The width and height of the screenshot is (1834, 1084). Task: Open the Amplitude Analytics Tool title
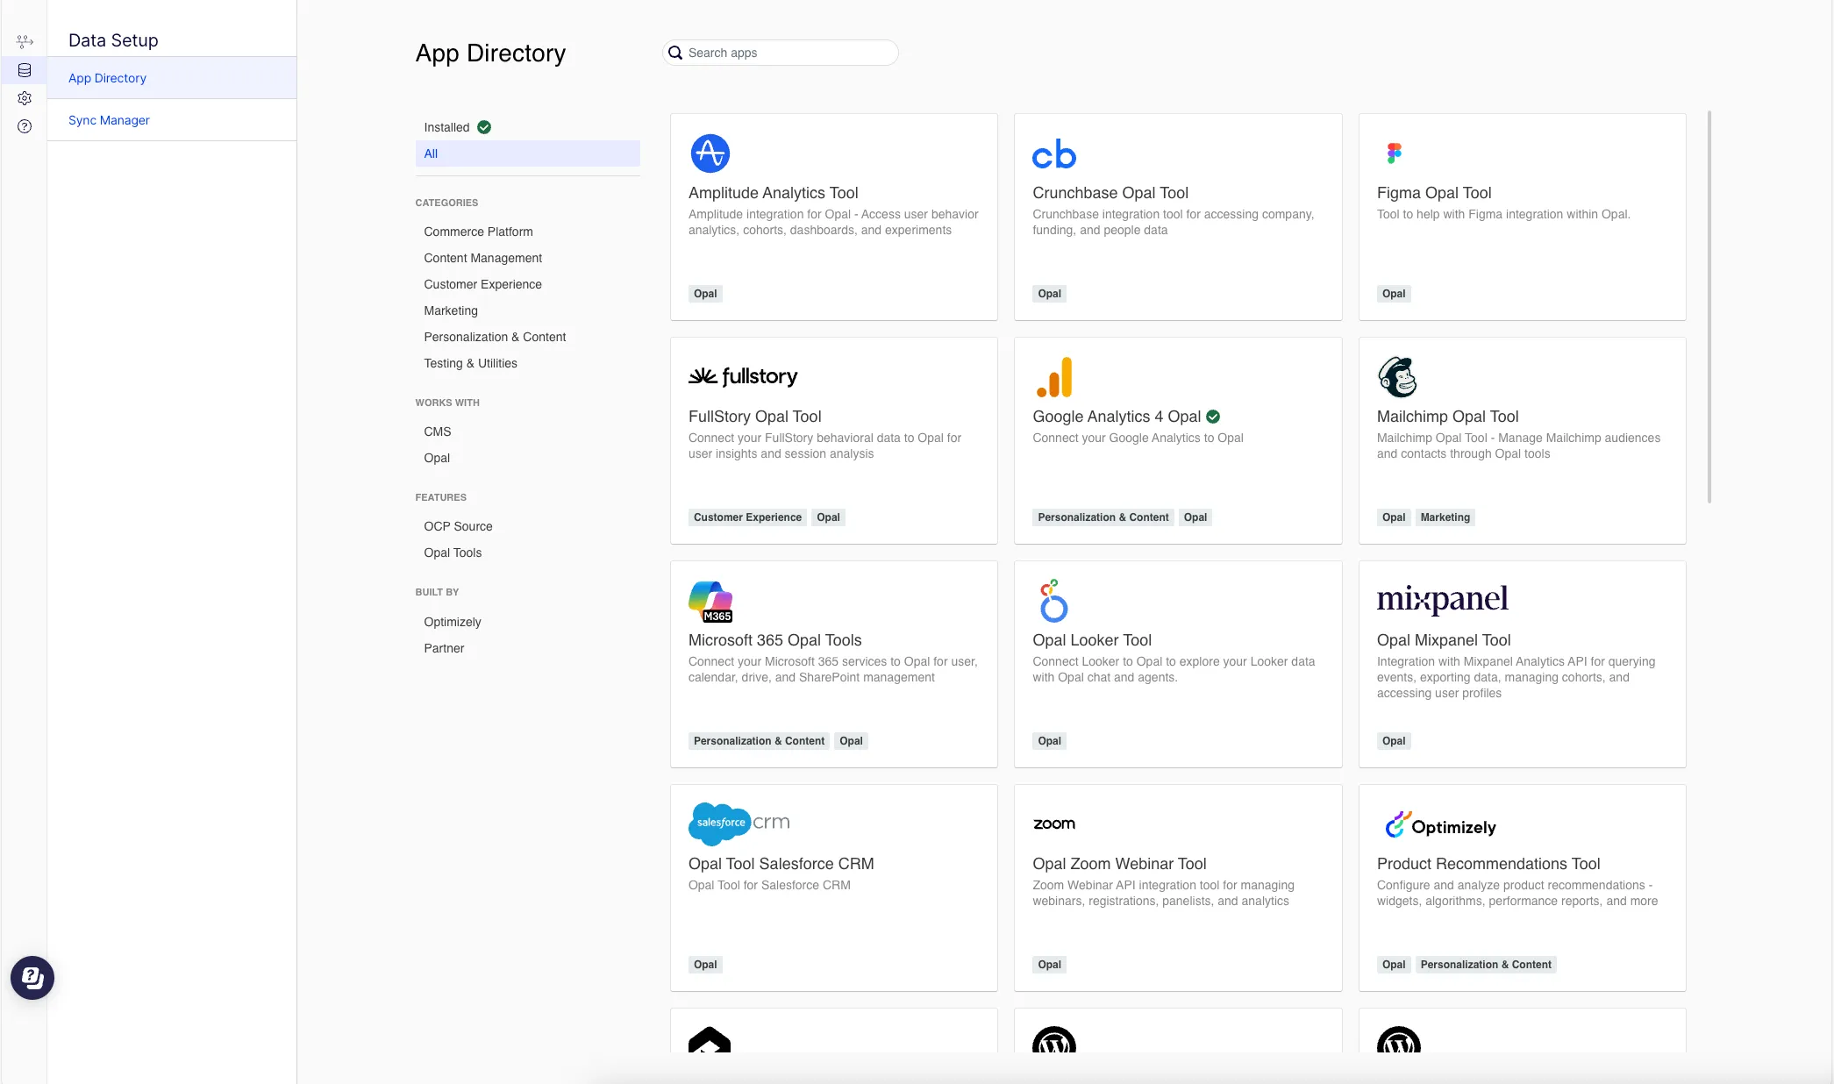774,193
